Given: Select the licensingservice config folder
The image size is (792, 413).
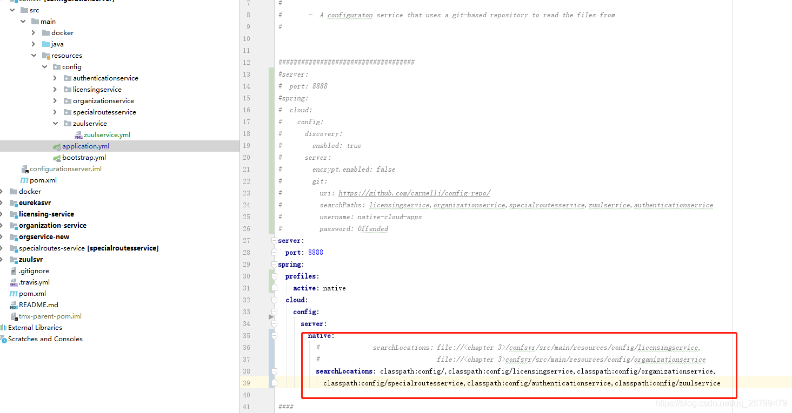Looking at the screenshot, I should click(97, 90).
